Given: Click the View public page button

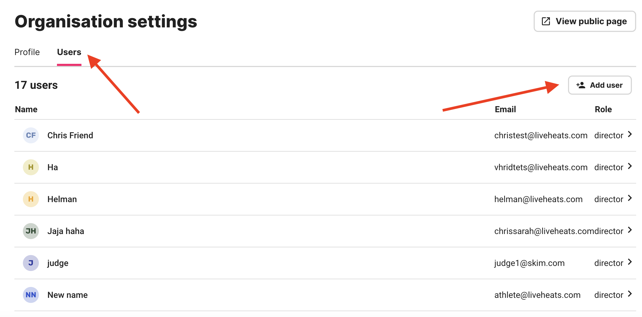Looking at the screenshot, I should pyautogui.click(x=585, y=21).
